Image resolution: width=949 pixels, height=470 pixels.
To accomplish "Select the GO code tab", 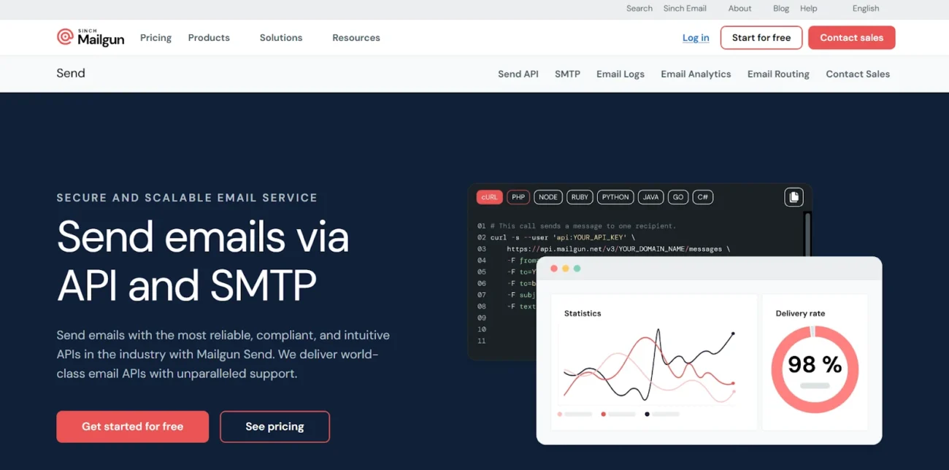I will 678,197.
